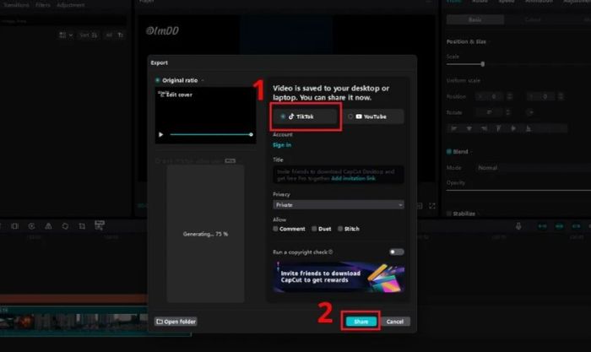Select the split clip icon in timeline toolbar
591x352 pixels.
(14, 226)
